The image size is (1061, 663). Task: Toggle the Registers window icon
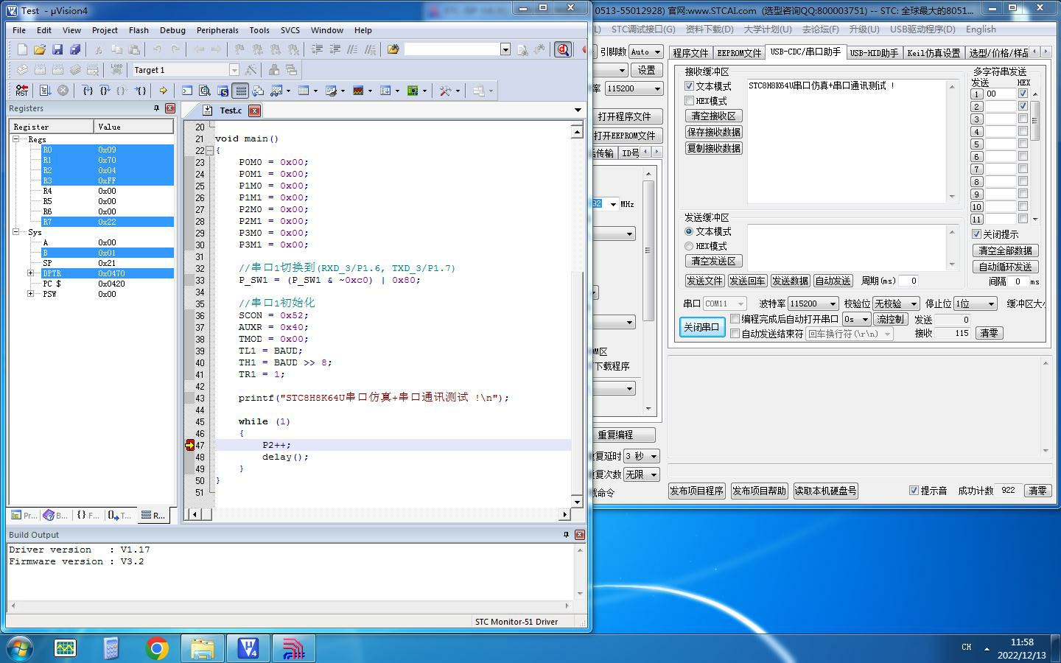[x=240, y=91]
